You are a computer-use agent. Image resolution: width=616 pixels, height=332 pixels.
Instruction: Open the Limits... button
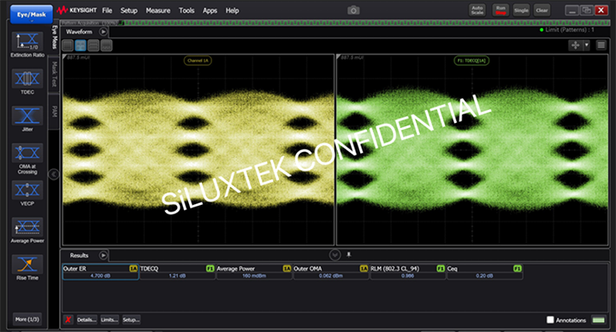click(x=110, y=320)
